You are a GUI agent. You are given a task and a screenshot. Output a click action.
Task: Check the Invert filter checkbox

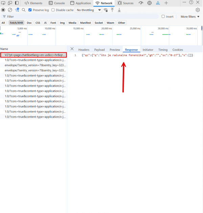click(x=163, y=16)
